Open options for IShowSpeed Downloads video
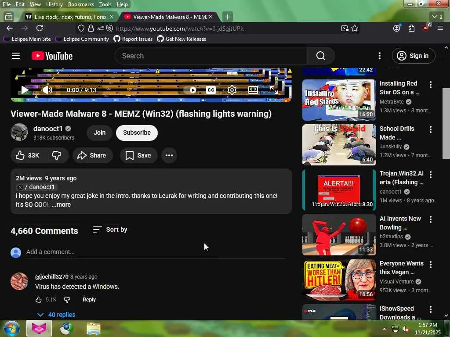 (431, 309)
